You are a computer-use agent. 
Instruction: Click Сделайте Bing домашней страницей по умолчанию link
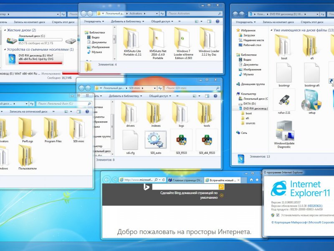189,195
